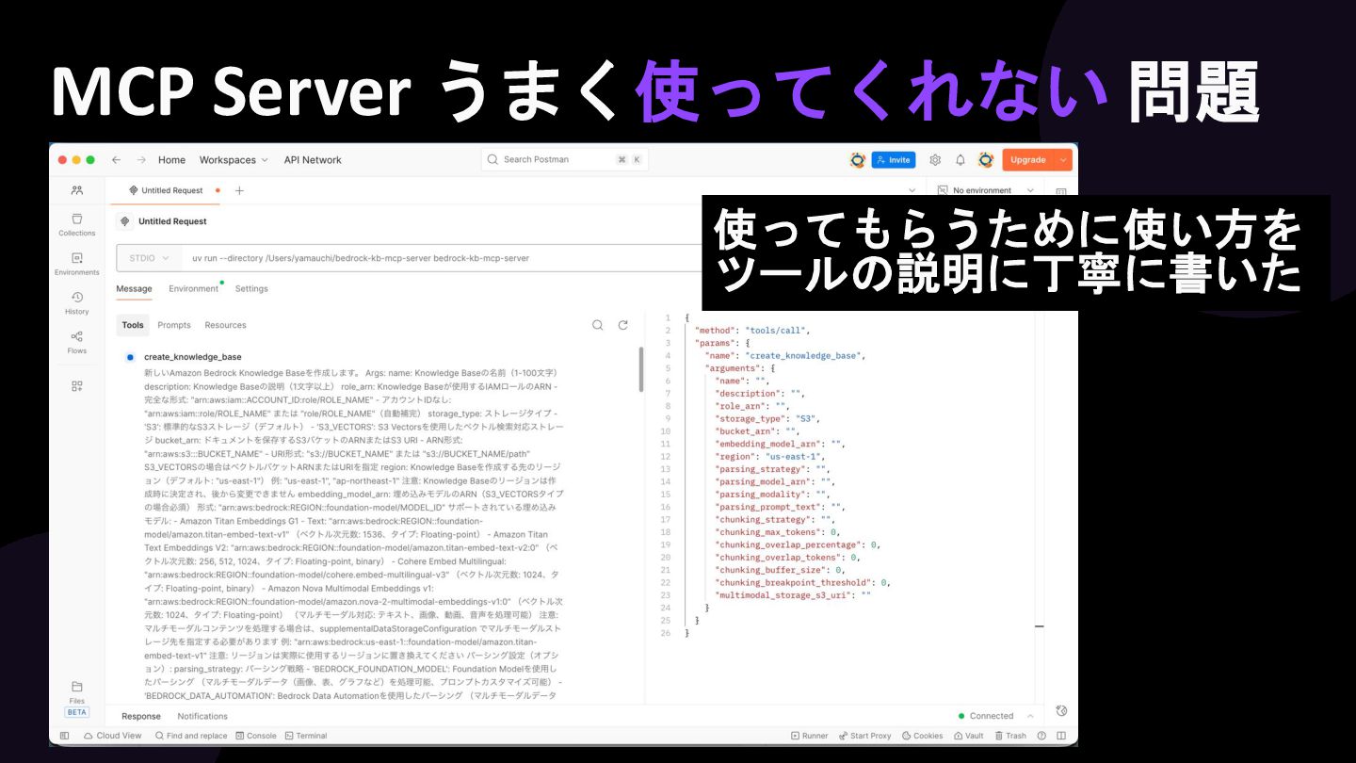Screen dimensions: 1356x763
Task: Click the "method": "tools/call" JSON line
Action: point(752,331)
